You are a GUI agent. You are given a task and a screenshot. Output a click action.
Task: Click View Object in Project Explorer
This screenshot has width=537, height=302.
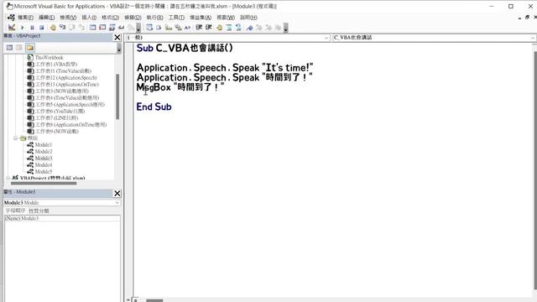[x=19, y=48]
